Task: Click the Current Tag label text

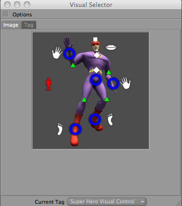Action: (x=50, y=202)
